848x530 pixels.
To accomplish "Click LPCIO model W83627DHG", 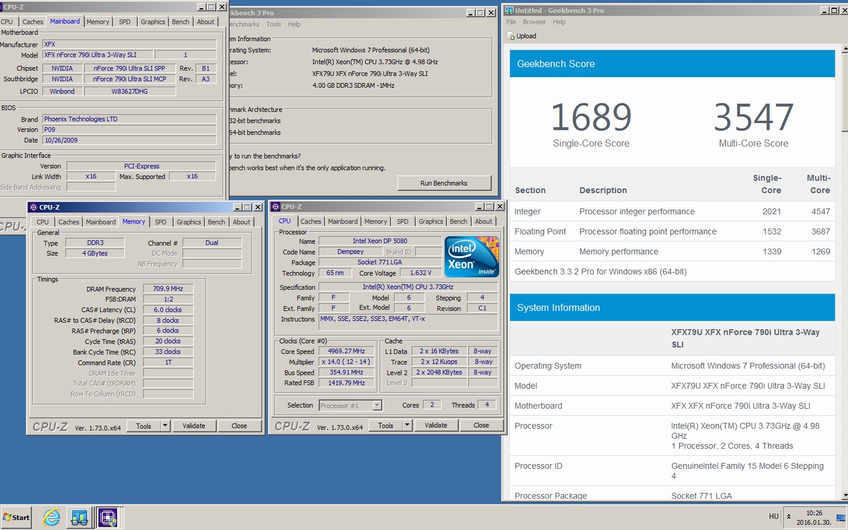I will [130, 91].
